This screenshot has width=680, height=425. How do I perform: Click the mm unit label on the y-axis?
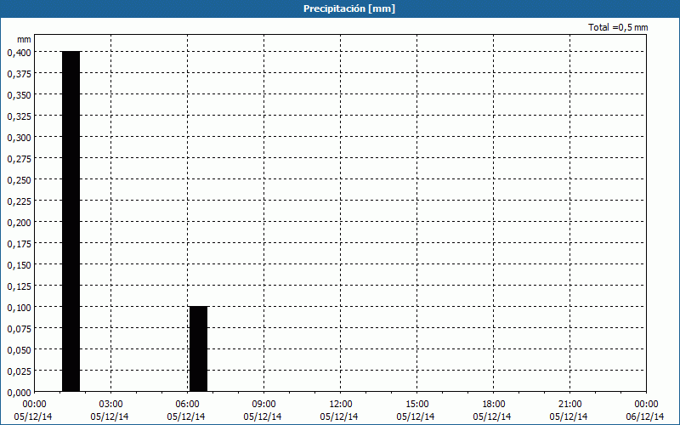[x=24, y=39]
